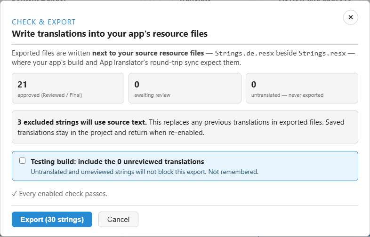Click Export (30 strings) button
Image resolution: width=370 pixels, height=237 pixels.
(52, 219)
